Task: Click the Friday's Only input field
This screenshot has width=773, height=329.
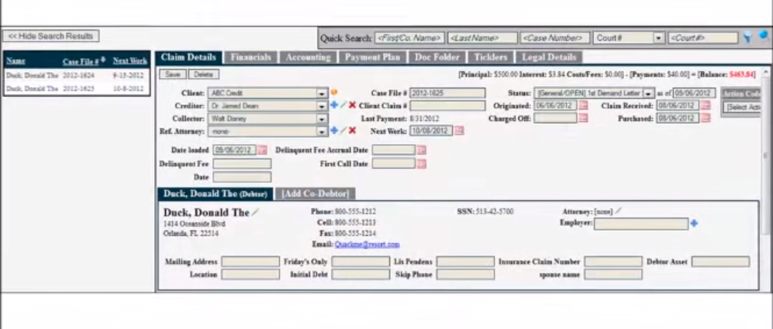Action: [361, 262]
